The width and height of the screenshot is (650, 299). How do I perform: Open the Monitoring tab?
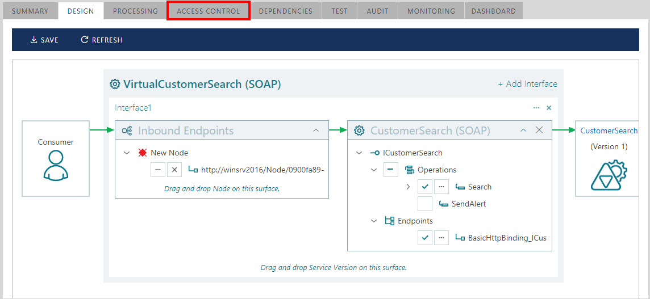(x=431, y=11)
